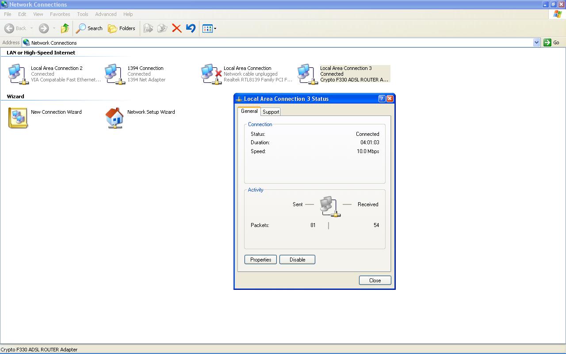Click the Move To toolbar icon
Image resolution: width=566 pixels, height=354 pixels.
coord(148,28)
